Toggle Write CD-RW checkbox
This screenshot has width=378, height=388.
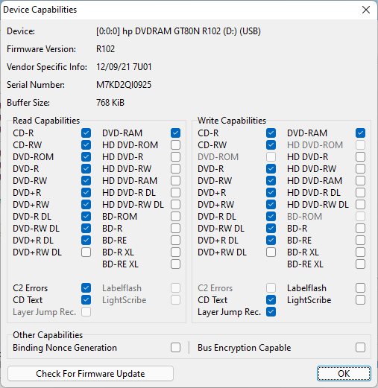[271, 144]
